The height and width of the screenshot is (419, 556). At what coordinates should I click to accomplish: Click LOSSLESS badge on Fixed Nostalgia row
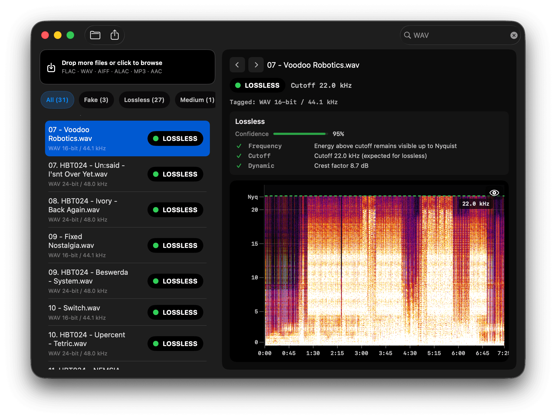click(x=175, y=245)
